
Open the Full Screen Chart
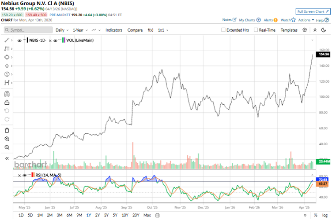pos(313,11)
